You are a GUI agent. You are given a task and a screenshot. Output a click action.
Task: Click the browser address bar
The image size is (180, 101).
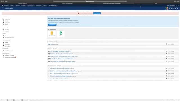point(90,1)
